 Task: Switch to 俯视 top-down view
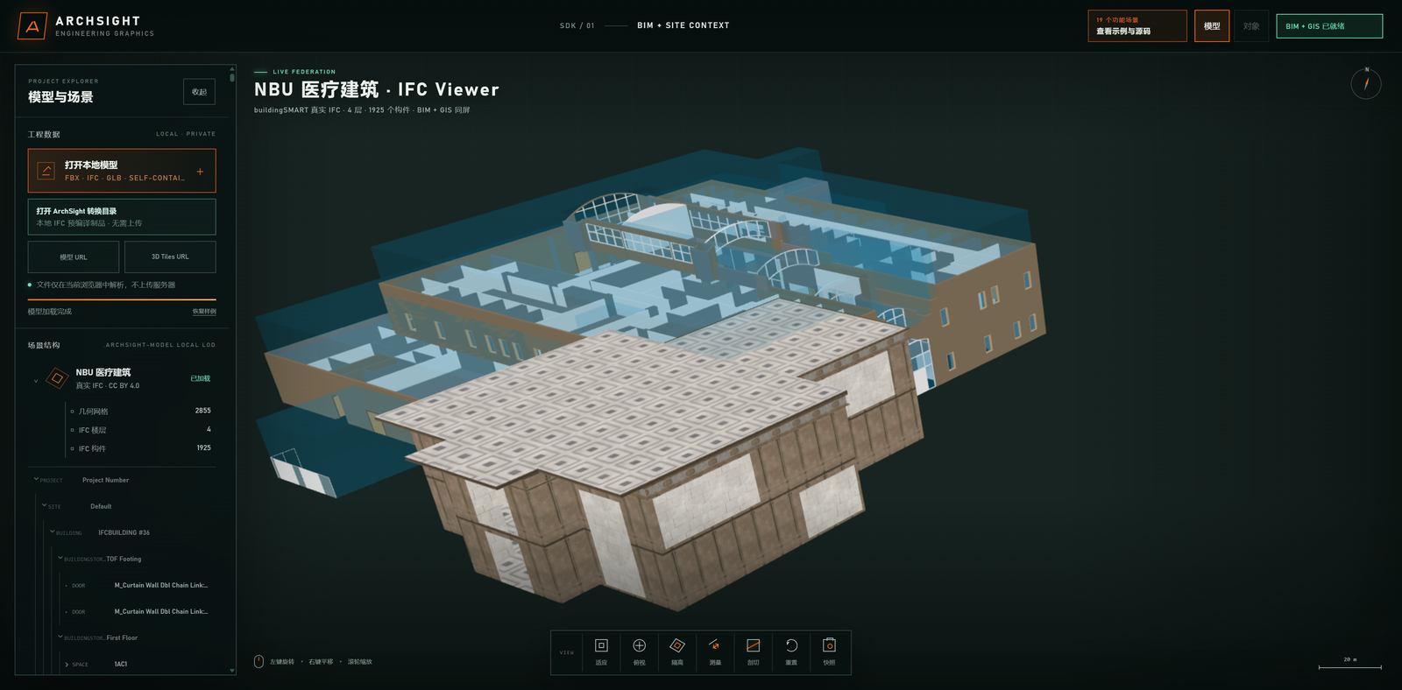(639, 651)
